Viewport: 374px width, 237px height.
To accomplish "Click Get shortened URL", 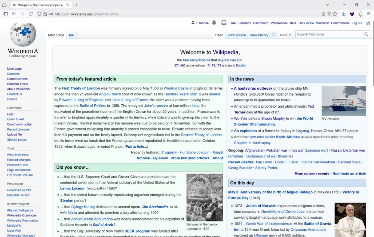I will click(20, 175).
